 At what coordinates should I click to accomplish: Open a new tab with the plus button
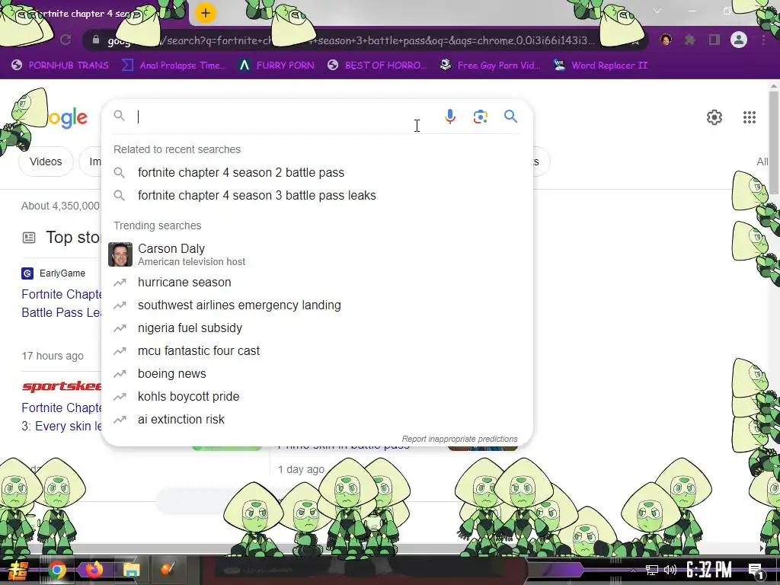point(206,13)
